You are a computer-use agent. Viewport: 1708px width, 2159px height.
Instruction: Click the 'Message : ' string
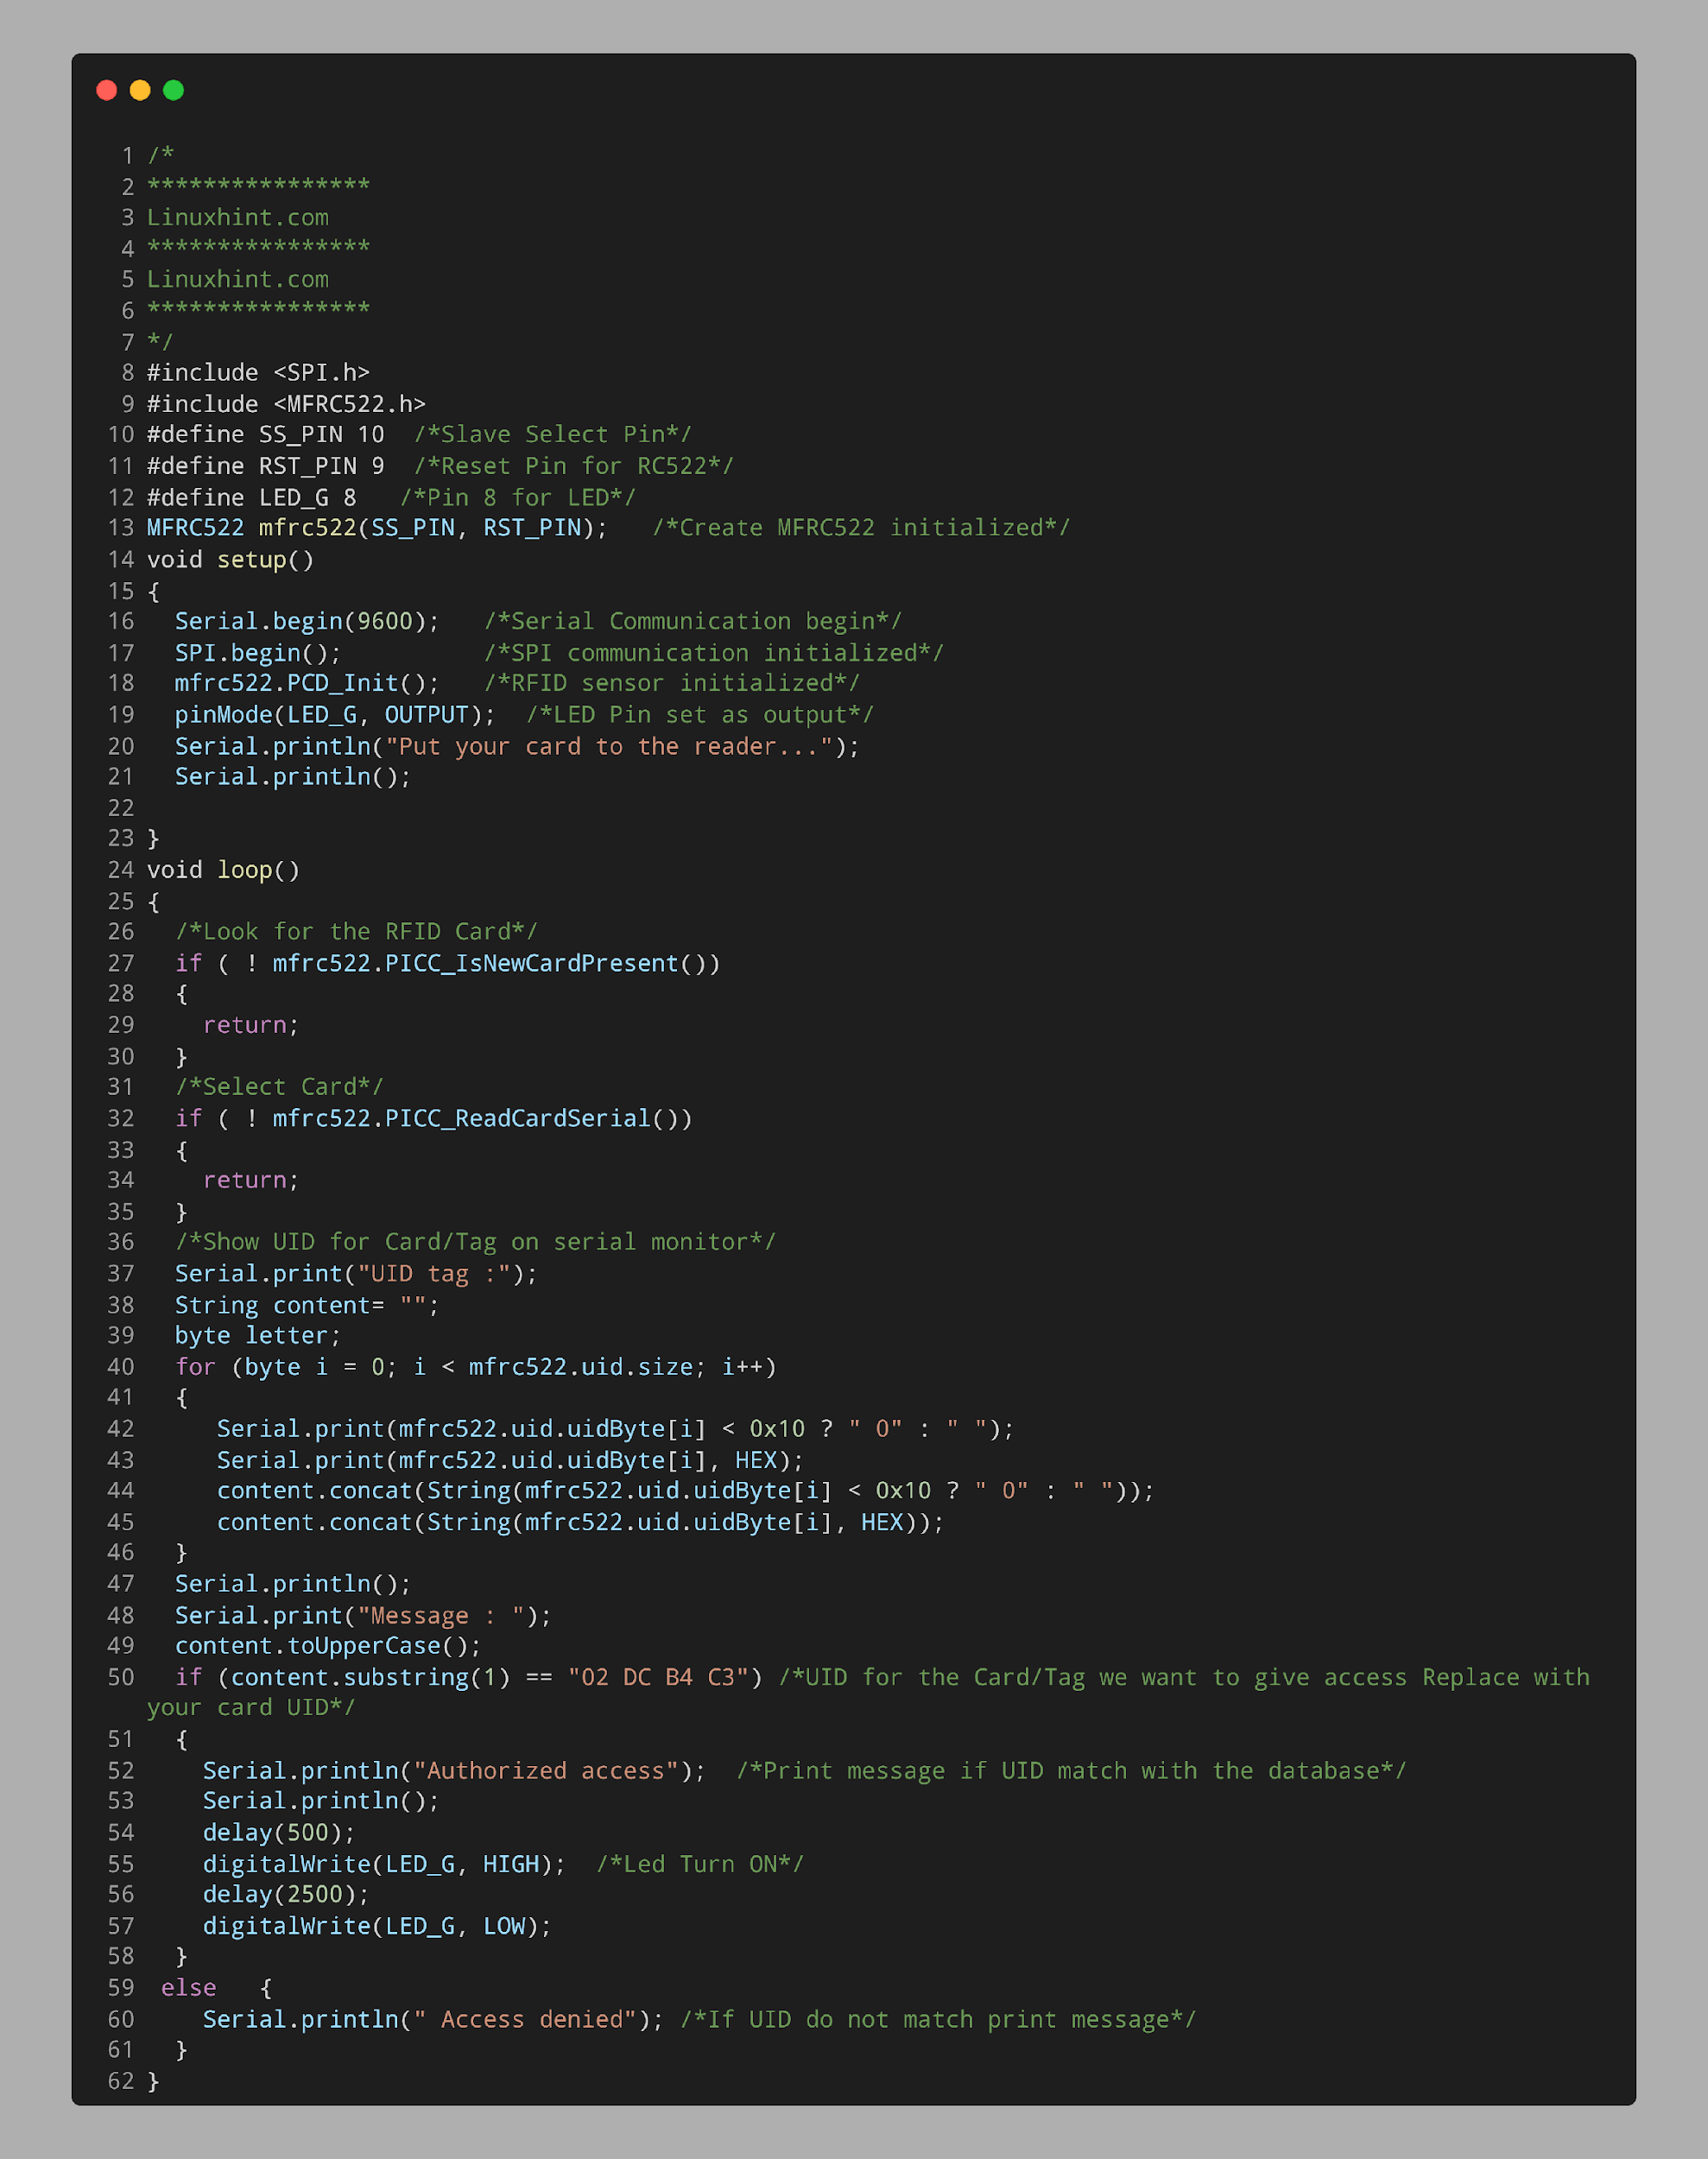pyautogui.click(x=440, y=1616)
